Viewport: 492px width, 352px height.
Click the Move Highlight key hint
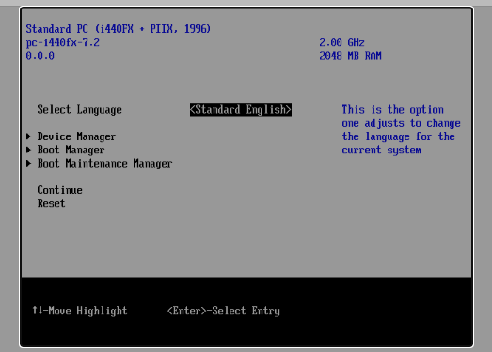(80, 311)
